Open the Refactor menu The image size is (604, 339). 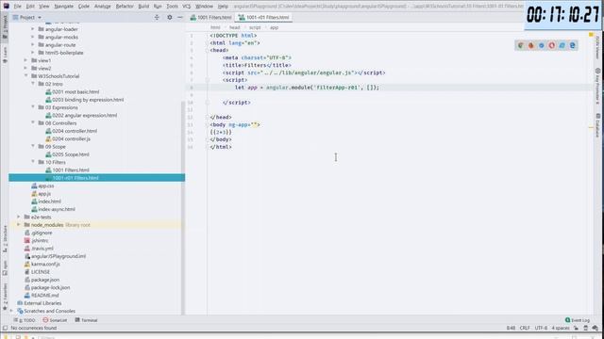[125, 7]
